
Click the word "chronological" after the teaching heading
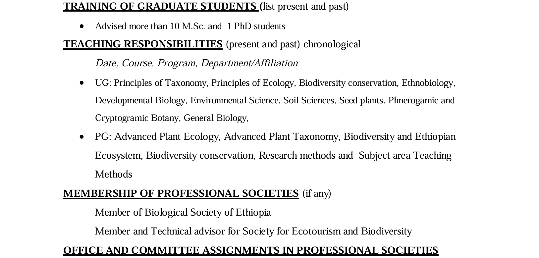[332, 44]
